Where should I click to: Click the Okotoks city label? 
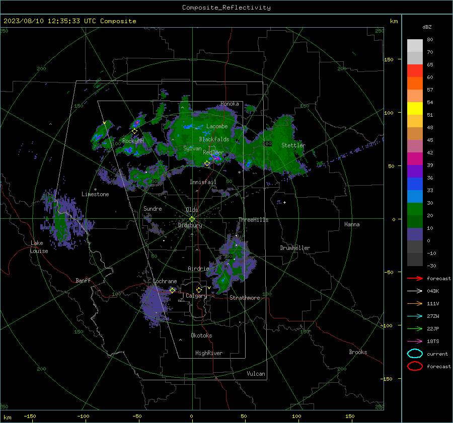click(201, 335)
